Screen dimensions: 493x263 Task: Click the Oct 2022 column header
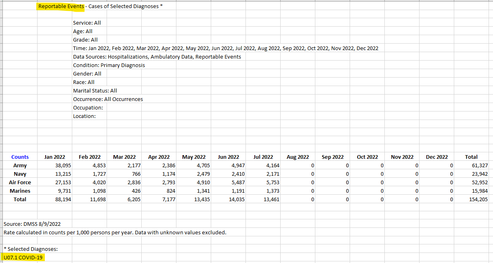pos(367,157)
